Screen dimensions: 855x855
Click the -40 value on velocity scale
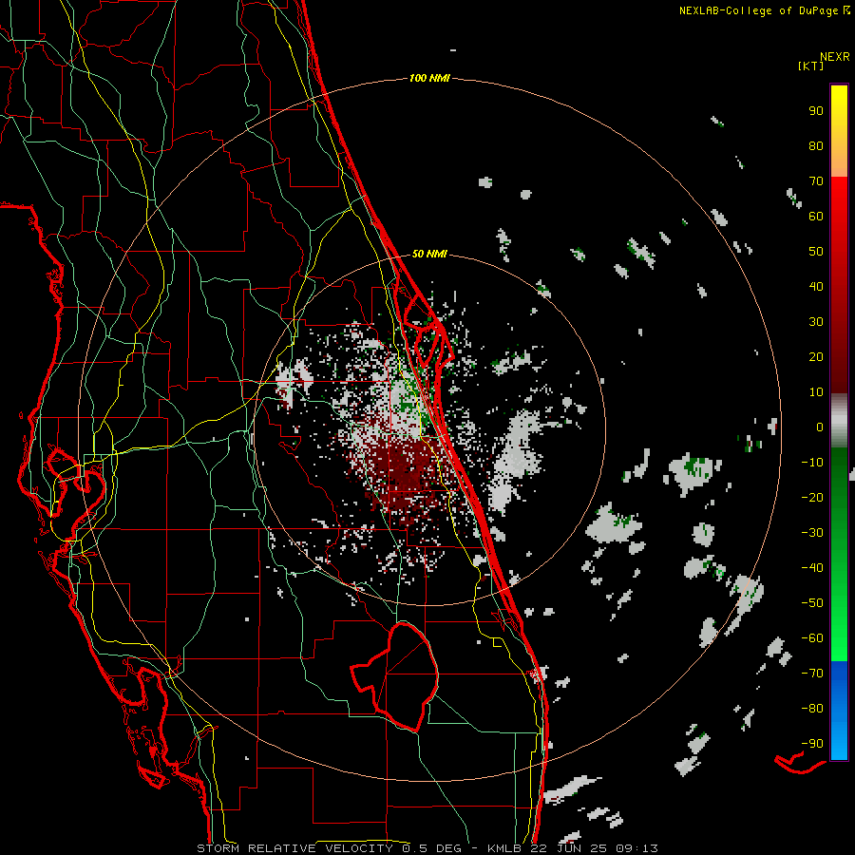pyautogui.click(x=812, y=568)
